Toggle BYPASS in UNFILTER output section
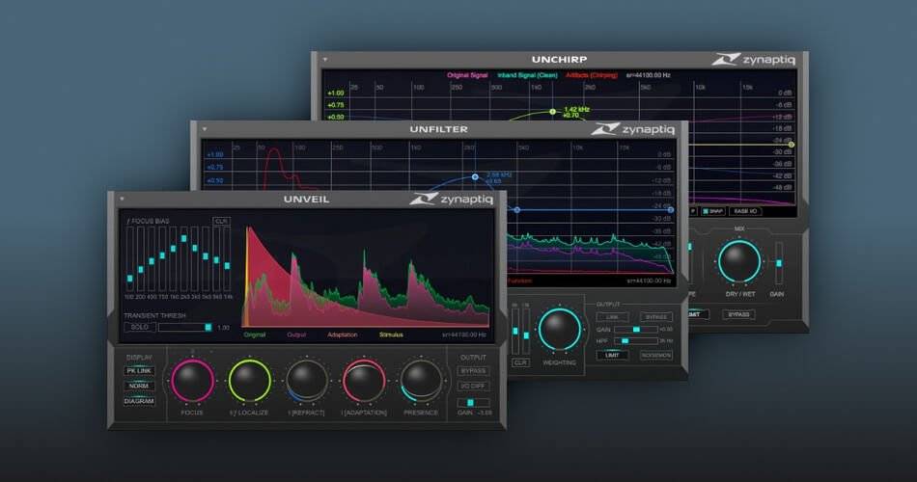This screenshot has width=917, height=482. pos(656,316)
